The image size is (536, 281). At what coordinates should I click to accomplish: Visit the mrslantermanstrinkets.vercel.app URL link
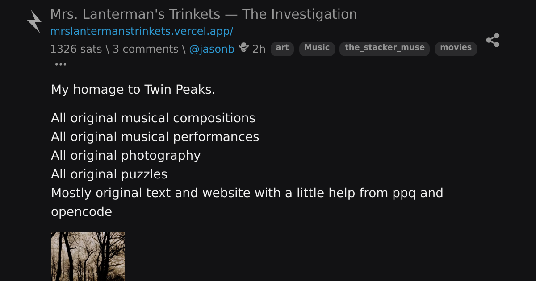[x=142, y=31]
